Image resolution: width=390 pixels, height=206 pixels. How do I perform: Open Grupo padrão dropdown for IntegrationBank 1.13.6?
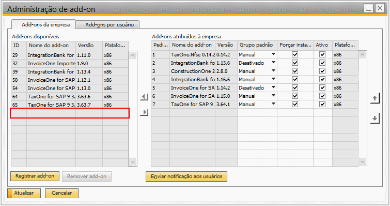coord(273,62)
